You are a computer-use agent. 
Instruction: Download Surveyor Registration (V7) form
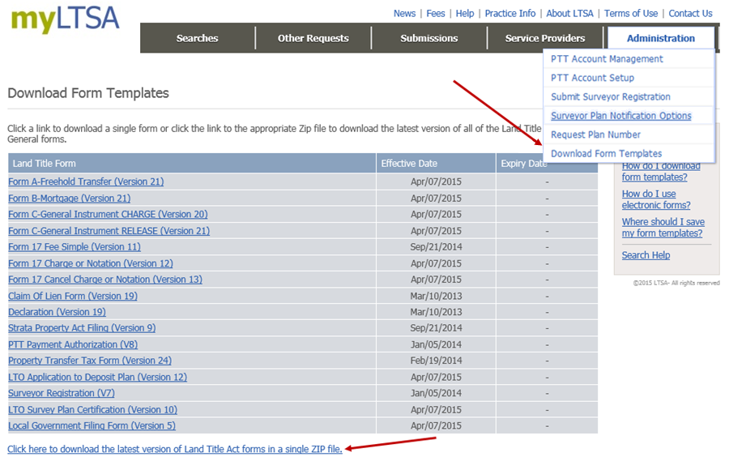coord(61,393)
